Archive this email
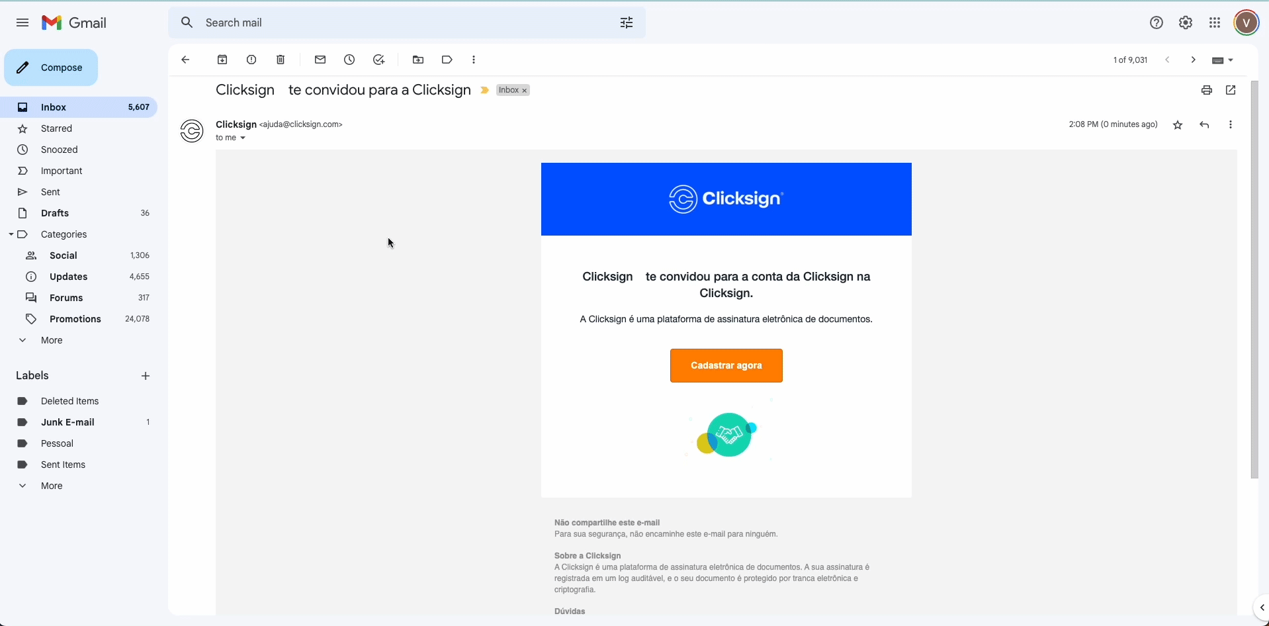The image size is (1269, 626). click(222, 60)
